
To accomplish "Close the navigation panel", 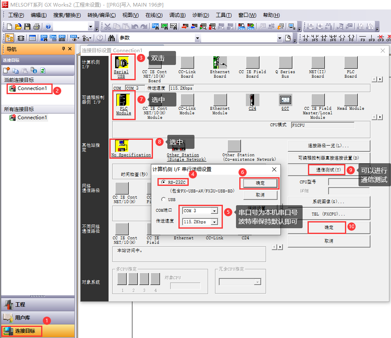I will (70, 49).
